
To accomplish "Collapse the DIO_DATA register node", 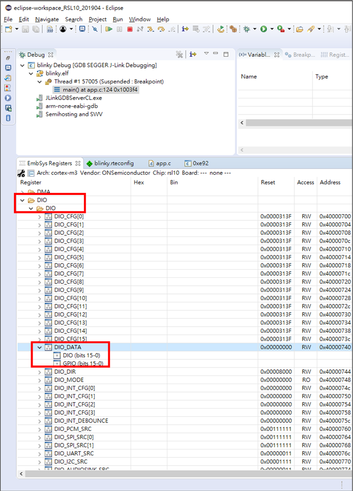I will pyautogui.click(x=40, y=347).
